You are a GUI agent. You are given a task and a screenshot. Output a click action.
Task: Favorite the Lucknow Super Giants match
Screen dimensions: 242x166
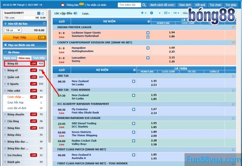tap(148, 33)
